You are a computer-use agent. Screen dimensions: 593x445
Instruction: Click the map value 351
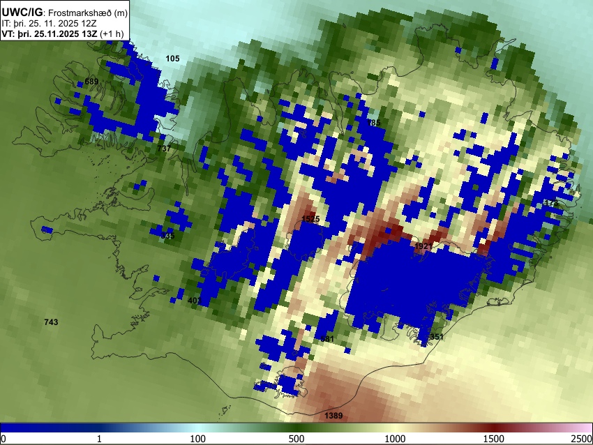click(x=437, y=337)
